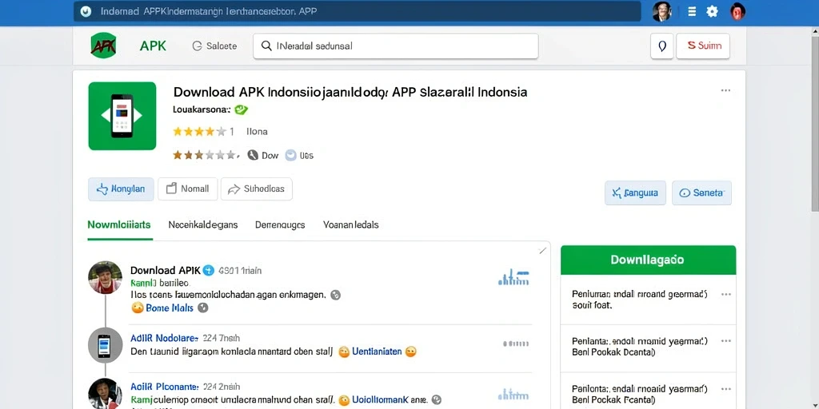
Task: Click the red APK logo icon
Action: (x=103, y=46)
